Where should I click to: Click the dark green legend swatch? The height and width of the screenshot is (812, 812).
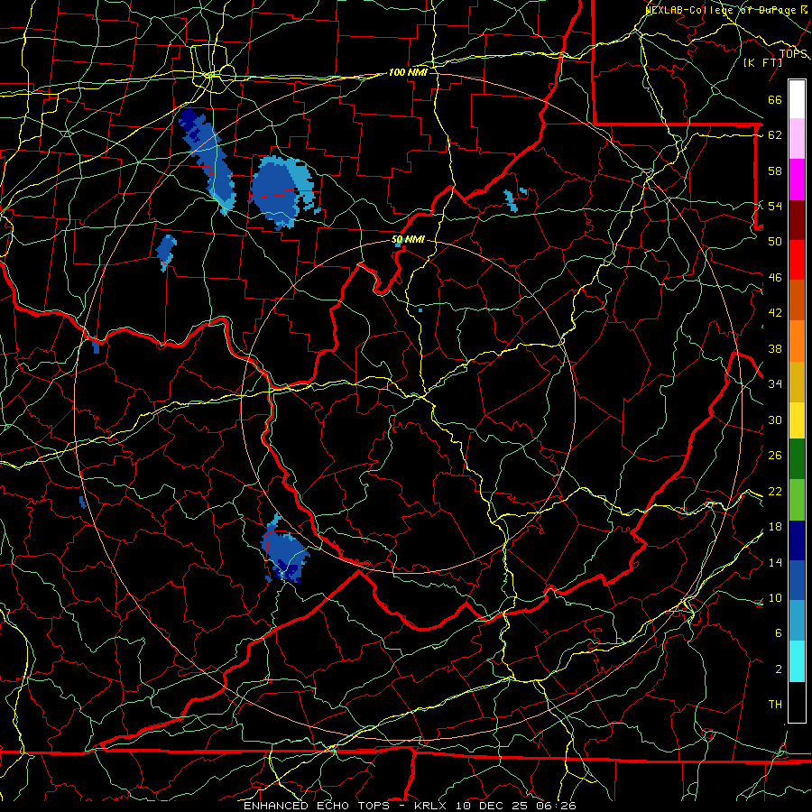click(797, 459)
